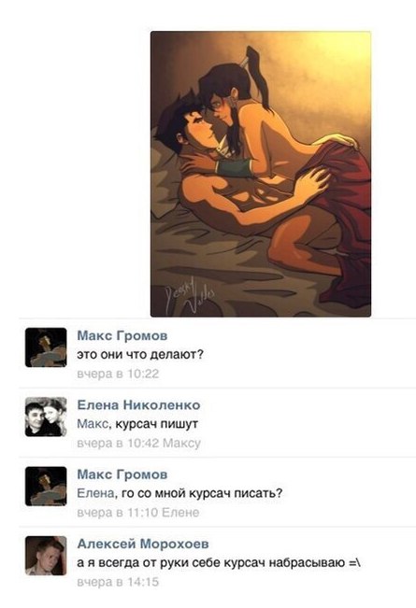416x608 pixels.
Task: Open the timestamp "вчера в 10:42"
Action: point(118,443)
